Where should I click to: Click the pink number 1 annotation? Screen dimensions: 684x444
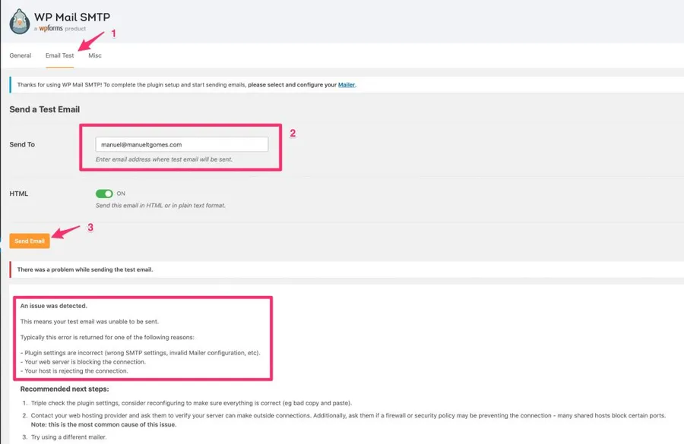(114, 33)
